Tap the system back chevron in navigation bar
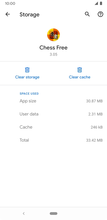 pos(24,213)
